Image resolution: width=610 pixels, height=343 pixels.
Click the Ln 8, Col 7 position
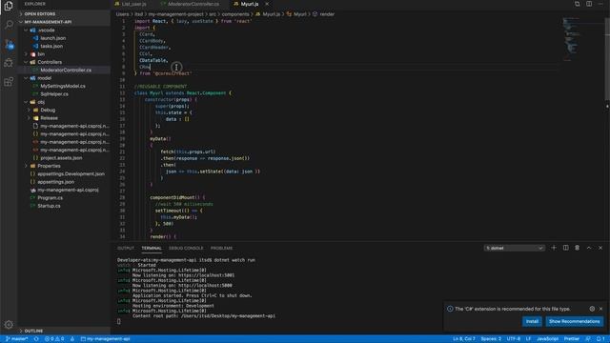[464, 339]
